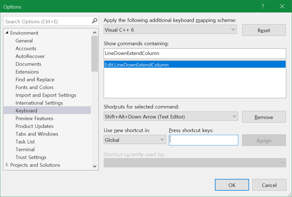Collapse the Environment tree node
Screen dimensions: 292x197
(7, 33)
